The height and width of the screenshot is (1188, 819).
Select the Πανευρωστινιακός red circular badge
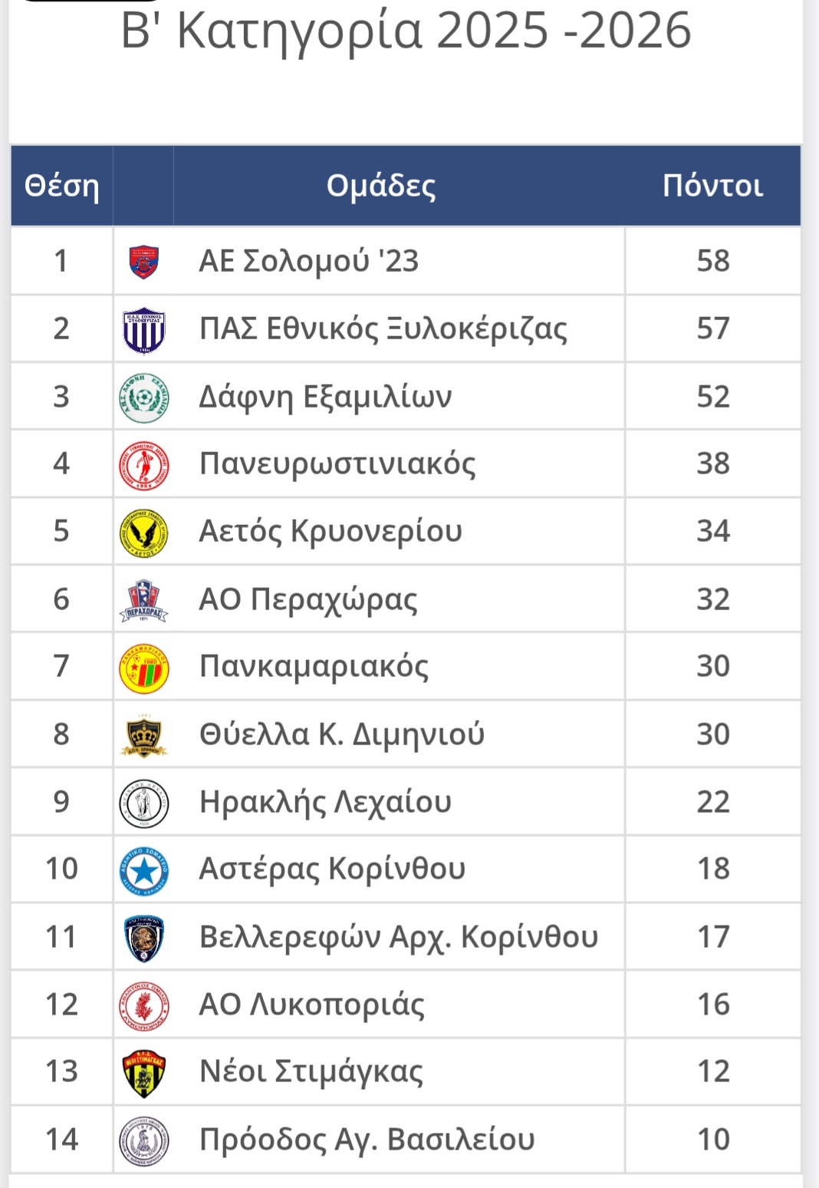143,465
